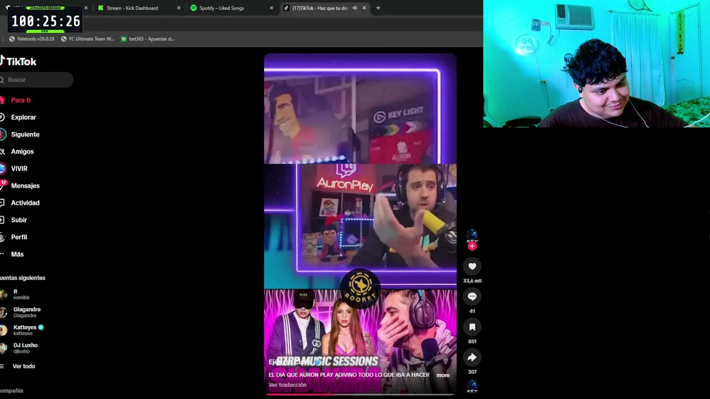Click the list icon beside Ver todo
The image size is (710, 399).
(x=2, y=366)
